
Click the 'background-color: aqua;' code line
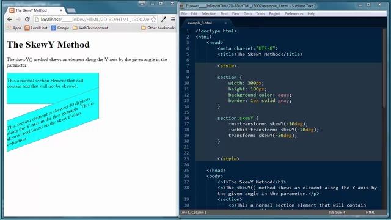pyautogui.click(x=260, y=95)
